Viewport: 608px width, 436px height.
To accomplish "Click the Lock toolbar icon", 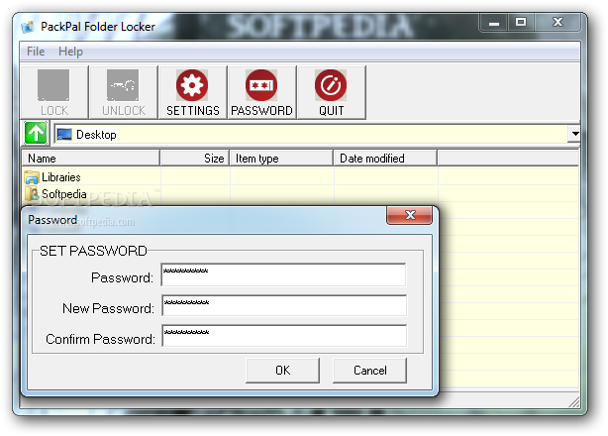I will click(53, 85).
